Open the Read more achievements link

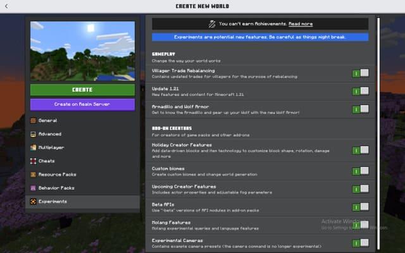pos(300,24)
